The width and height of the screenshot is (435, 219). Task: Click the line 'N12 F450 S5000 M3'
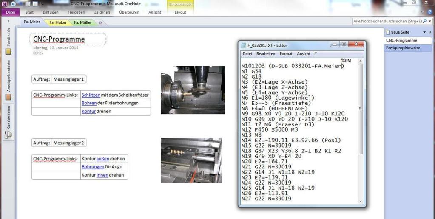coord(270,129)
